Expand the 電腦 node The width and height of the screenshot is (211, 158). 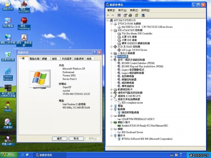point(111,106)
